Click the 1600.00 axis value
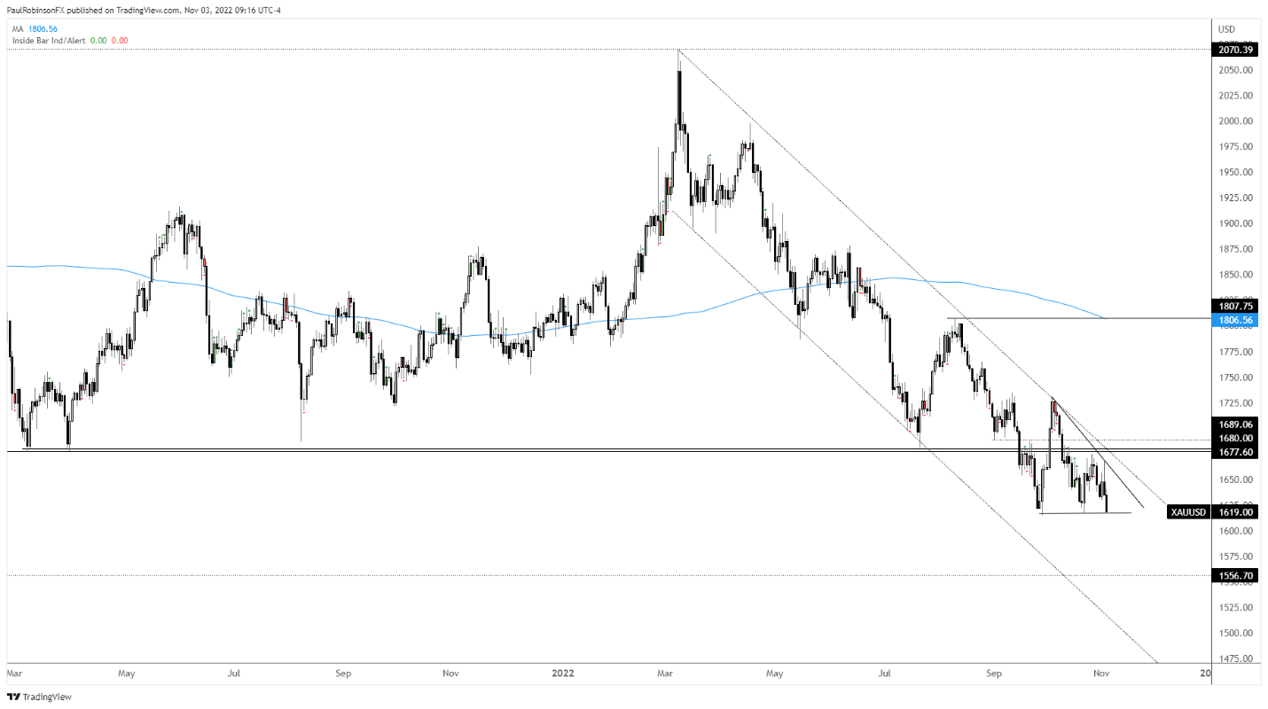 pyautogui.click(x=1235, y=532)
